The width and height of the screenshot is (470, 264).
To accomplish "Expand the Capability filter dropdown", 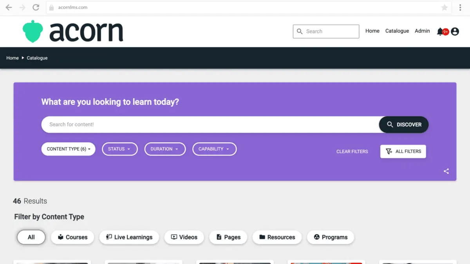I will pos(214,149).
